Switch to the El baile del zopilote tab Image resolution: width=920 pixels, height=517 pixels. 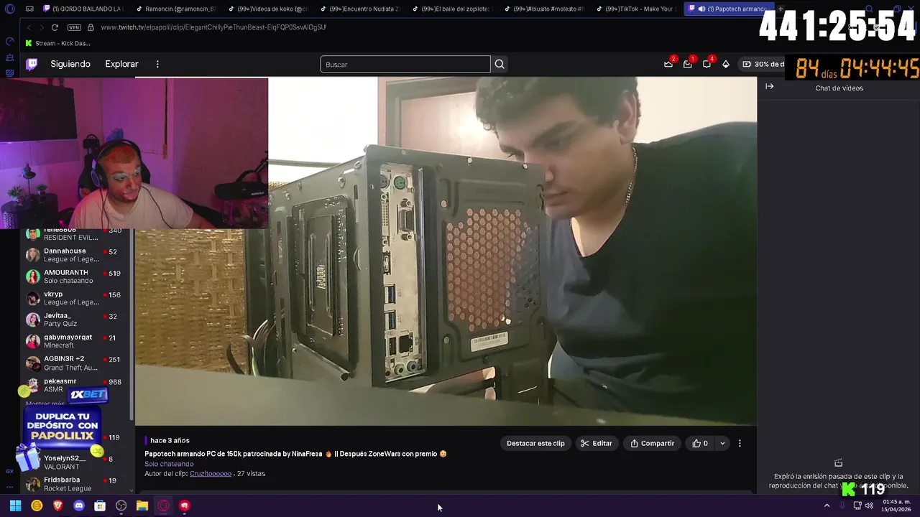point(451,9)
